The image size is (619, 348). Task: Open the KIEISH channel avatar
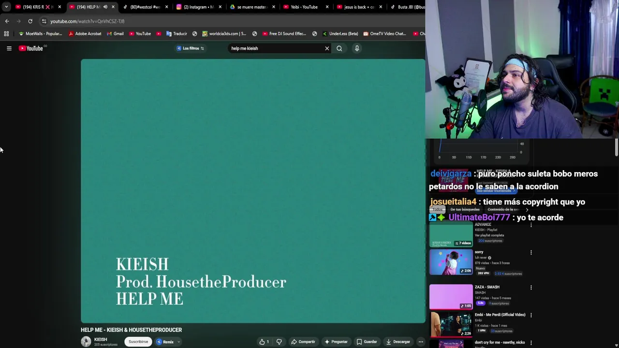tap(86, 342)
